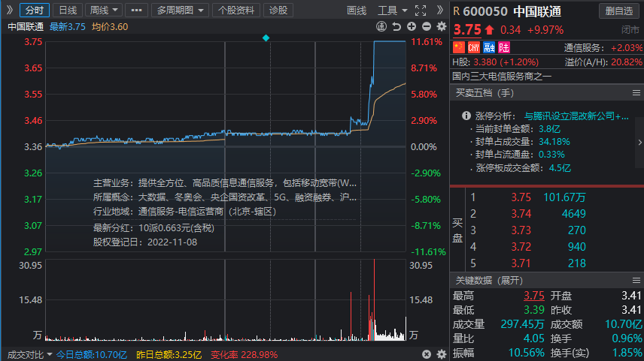Open the 成交对比 dropdown

point(29,355)
